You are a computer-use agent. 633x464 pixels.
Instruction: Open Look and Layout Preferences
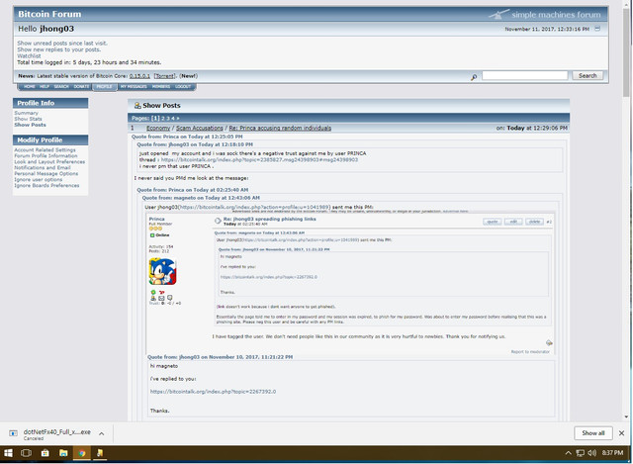49,162
